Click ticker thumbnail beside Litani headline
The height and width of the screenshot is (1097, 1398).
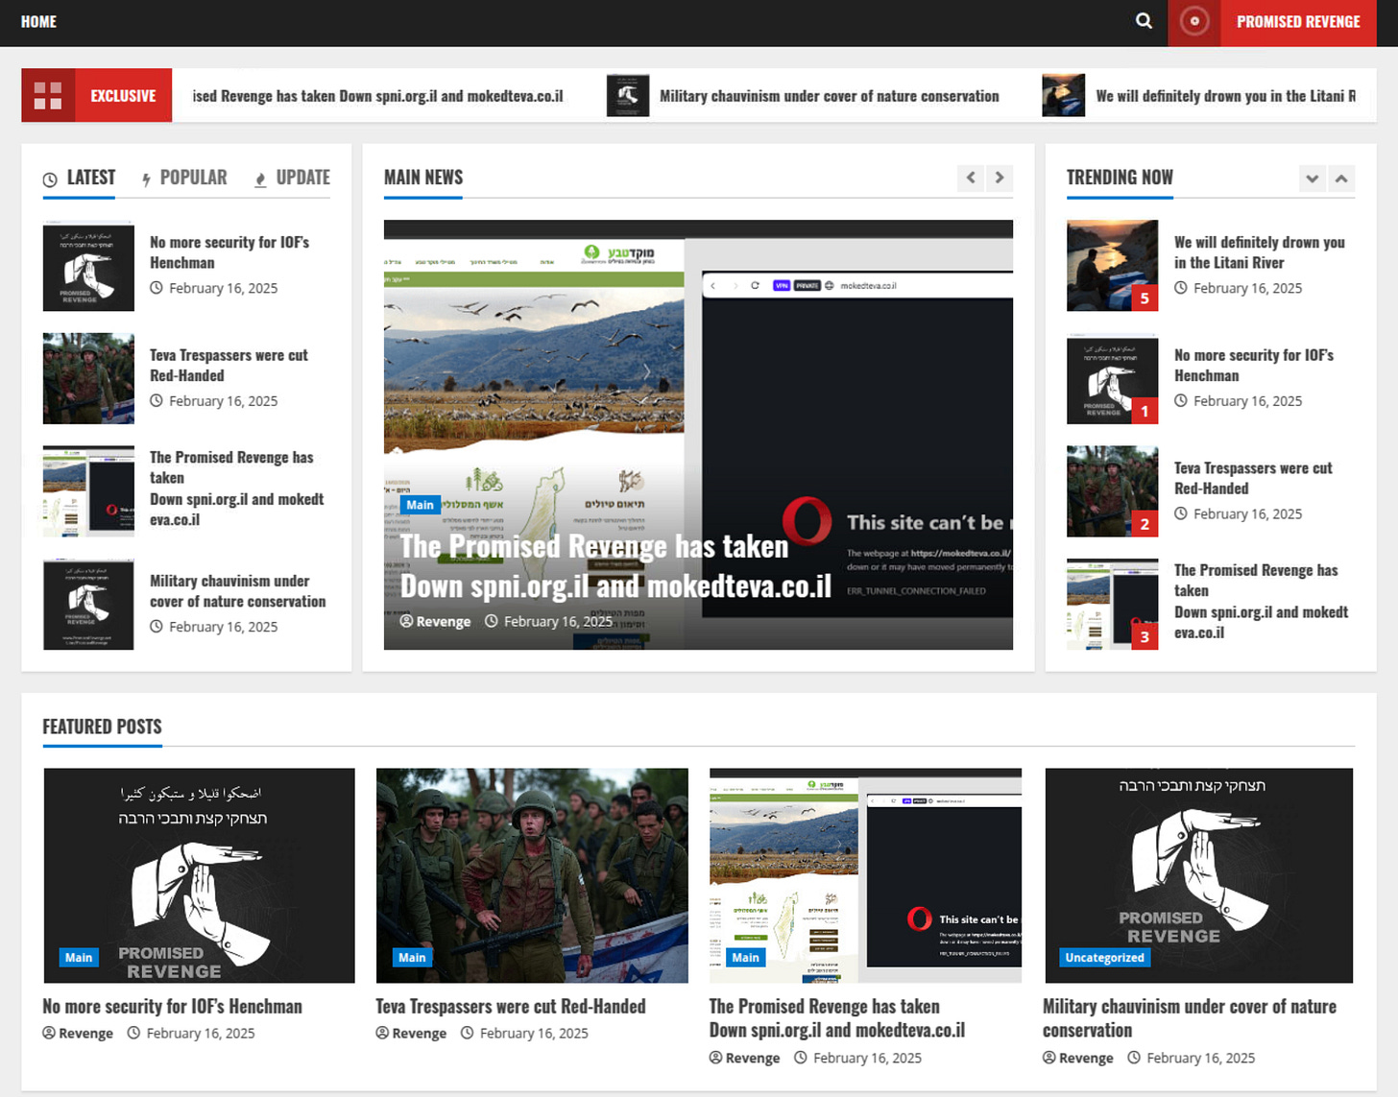tap(1064, 95)
